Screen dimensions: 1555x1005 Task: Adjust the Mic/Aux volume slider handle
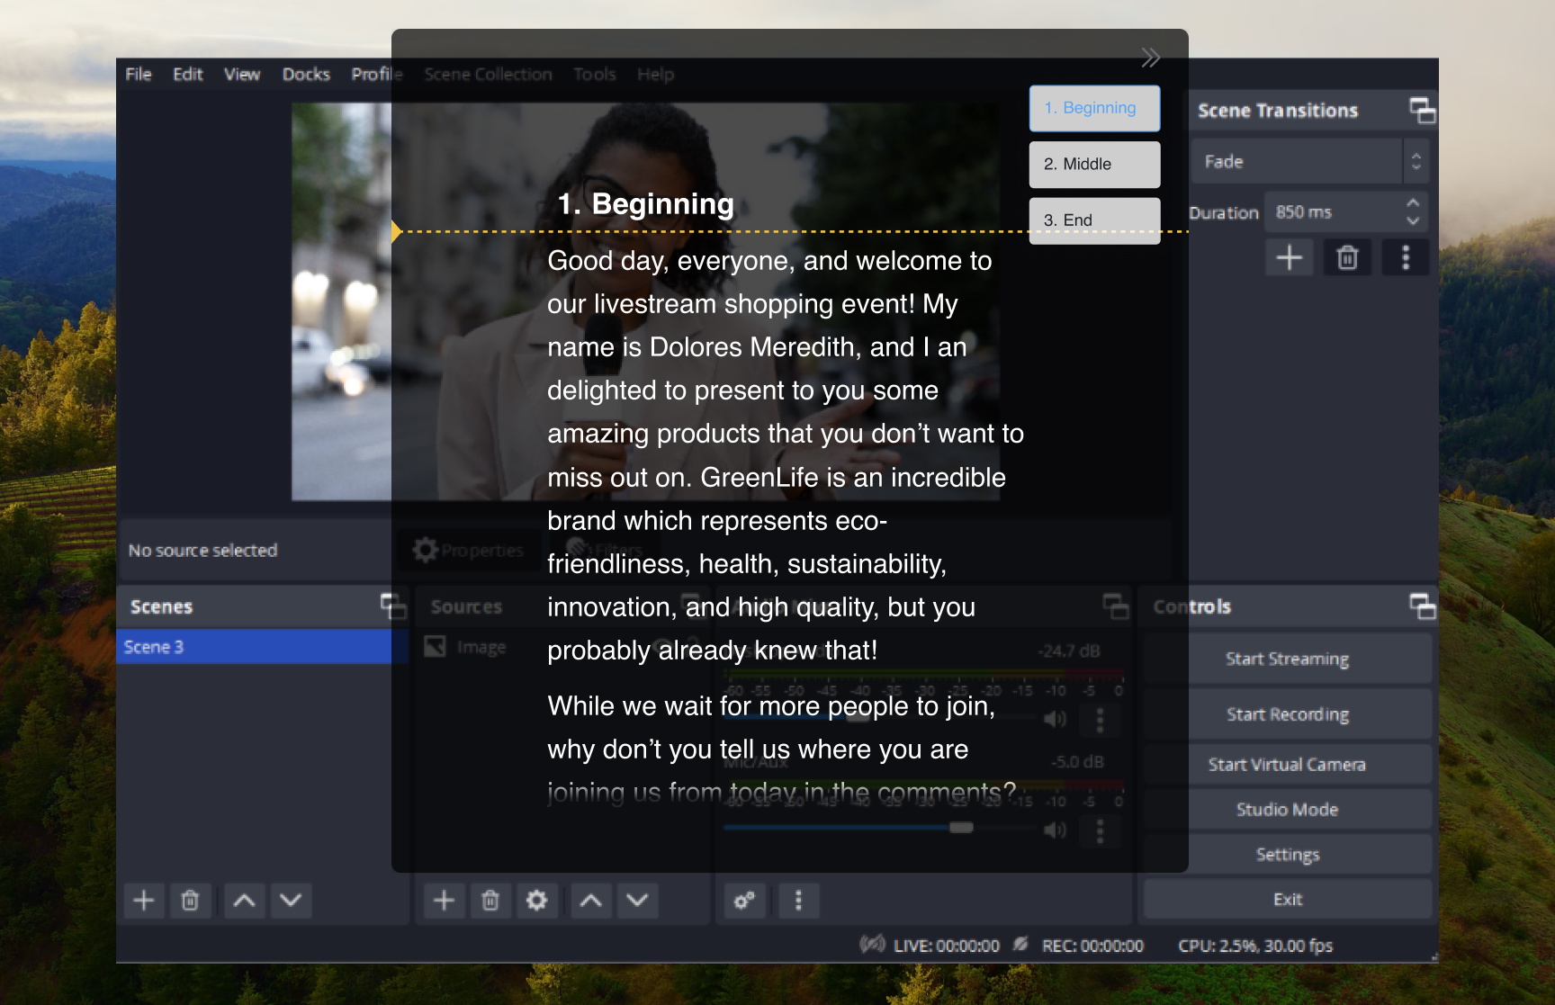tap(961, 828)
